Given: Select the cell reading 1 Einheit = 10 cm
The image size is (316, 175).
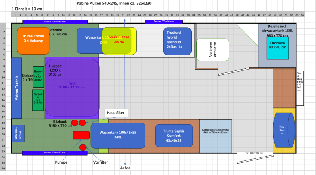Looking at the screenshot, I should pyautogui.click(x=27, y=9).
